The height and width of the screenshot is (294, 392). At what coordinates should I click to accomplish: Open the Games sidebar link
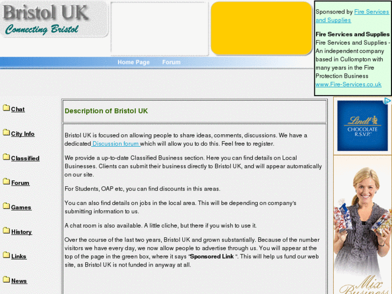21,208
